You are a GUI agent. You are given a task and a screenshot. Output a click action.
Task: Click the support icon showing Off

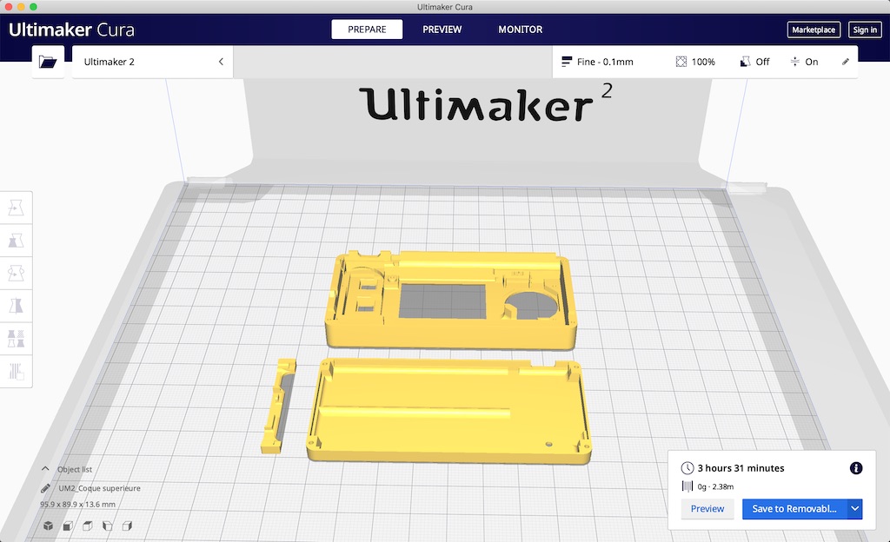click(x=745, y=62)
